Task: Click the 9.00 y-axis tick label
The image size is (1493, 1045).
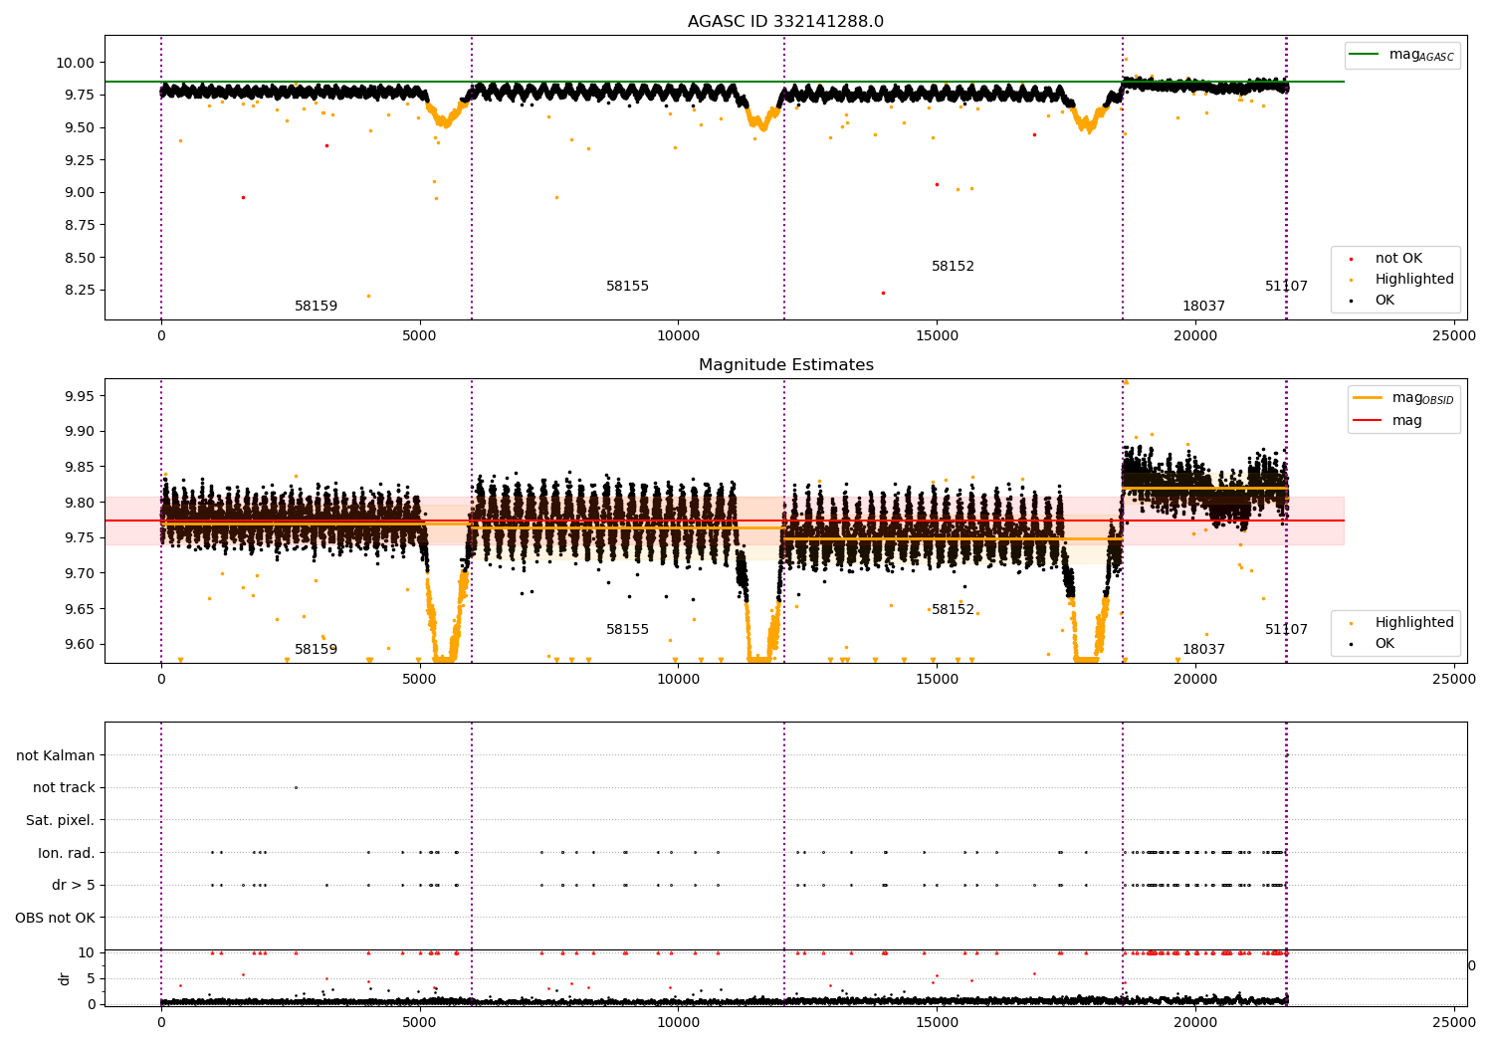Action: click(x=79, y=193)
